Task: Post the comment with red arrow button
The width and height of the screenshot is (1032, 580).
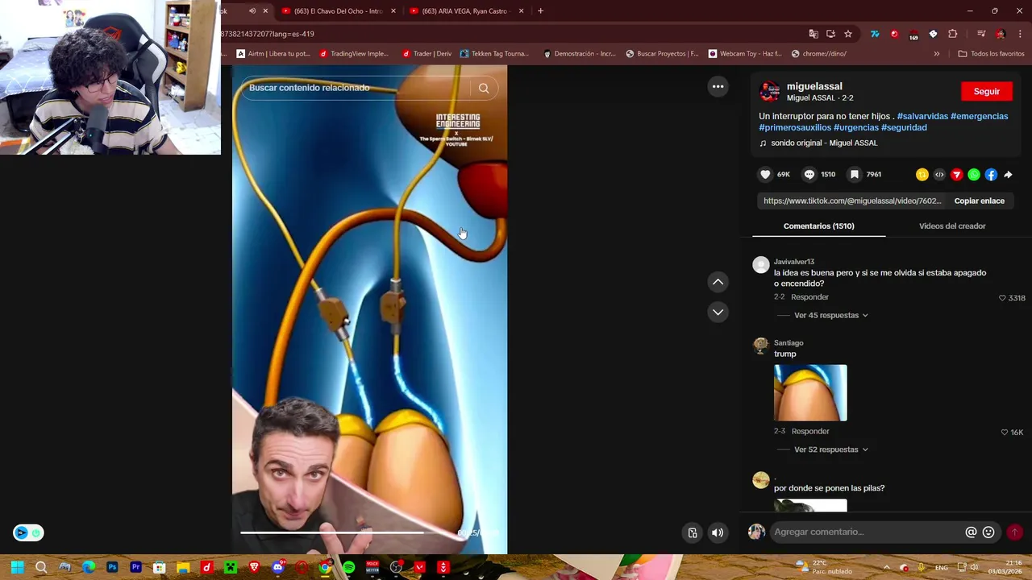Action: click(x=1014, y=532)
